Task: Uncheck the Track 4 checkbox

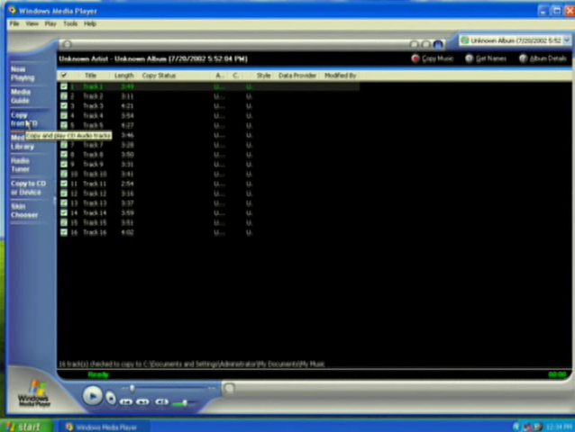Action: (x=64, y=115)
